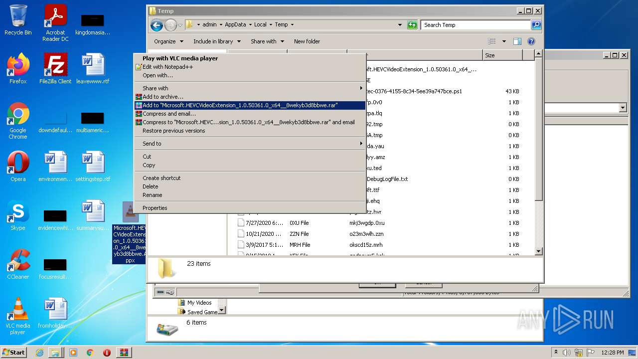638x359 pixels.
Task: Refresh the Temp folder address bar
Action: 412,25
